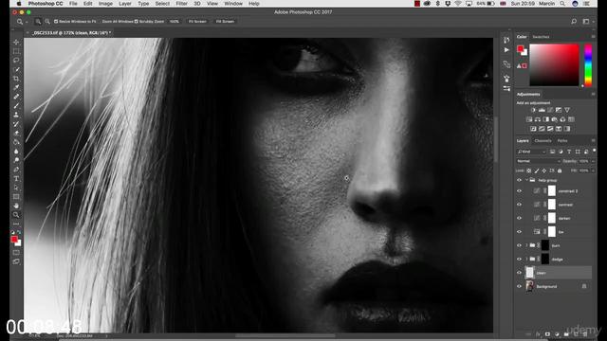The width and height of the screenshot is (607, 341).
Task: Click the Fill Screen button
Action: tap(225, 22)
